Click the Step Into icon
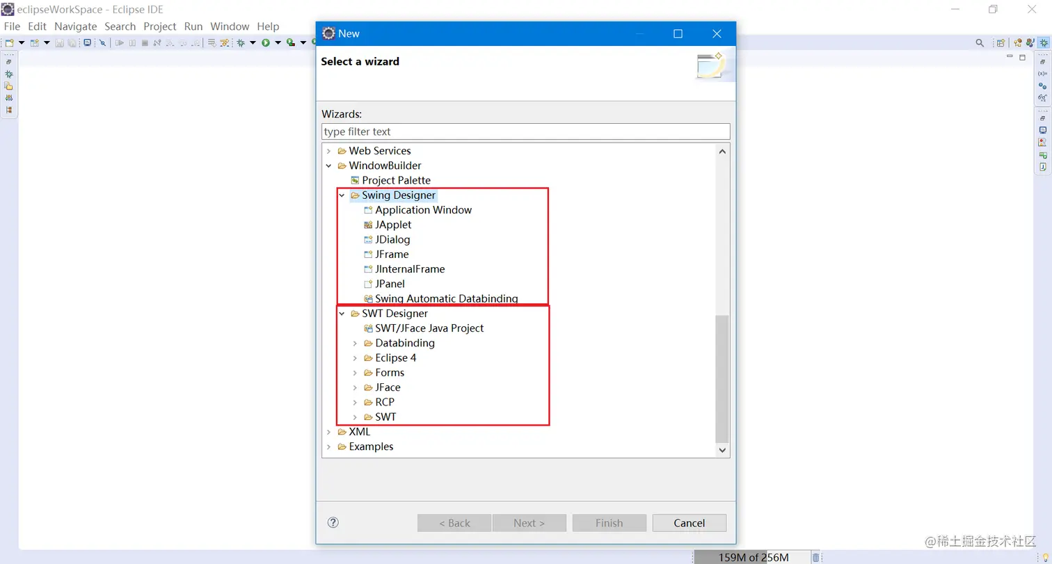This screenshot has width=1052, height=564. tap(170, 42)
